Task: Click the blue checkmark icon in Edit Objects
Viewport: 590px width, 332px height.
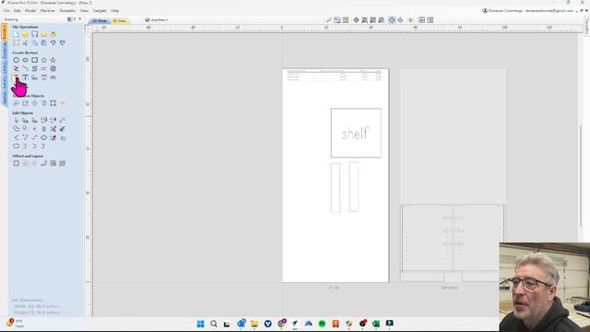Action: [63, 129]
